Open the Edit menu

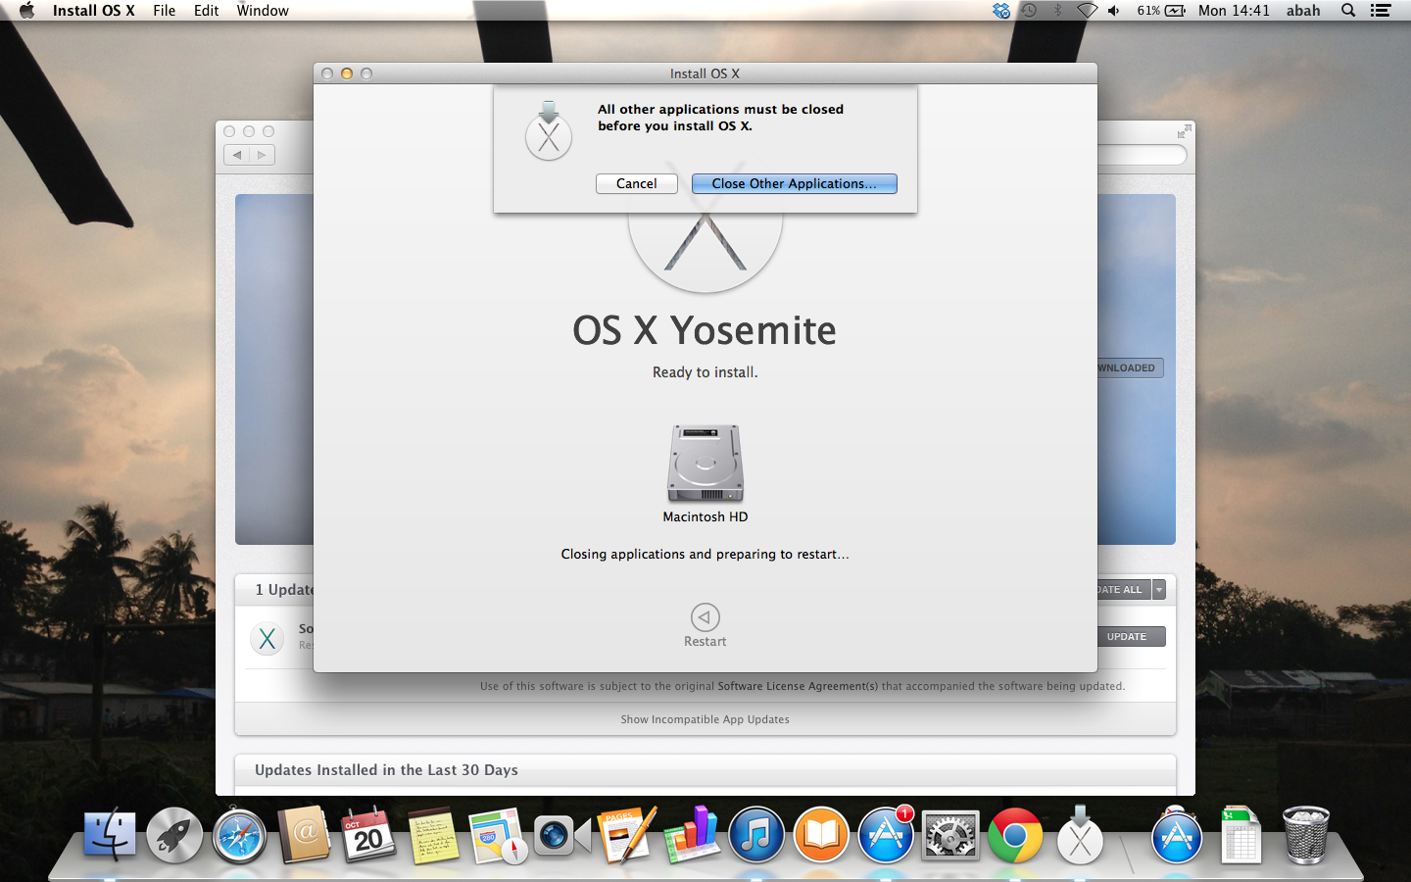(x=206, y=11)
